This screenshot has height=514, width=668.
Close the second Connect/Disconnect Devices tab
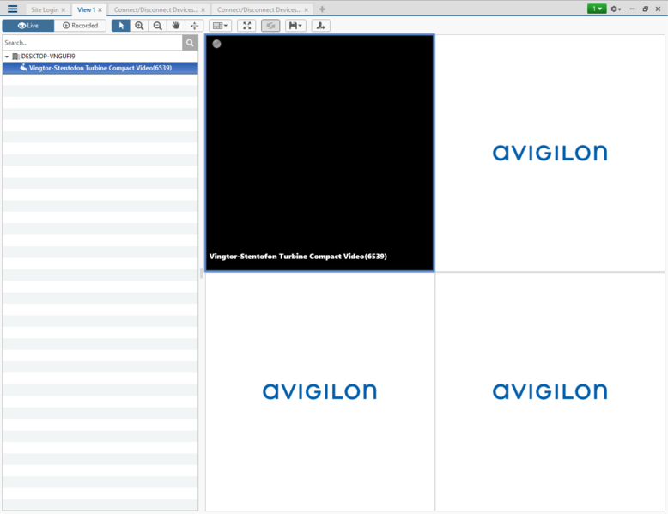306,9
